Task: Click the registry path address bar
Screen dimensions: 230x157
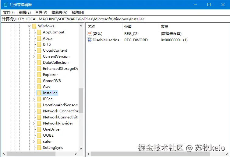Action: tap(115, 19)
